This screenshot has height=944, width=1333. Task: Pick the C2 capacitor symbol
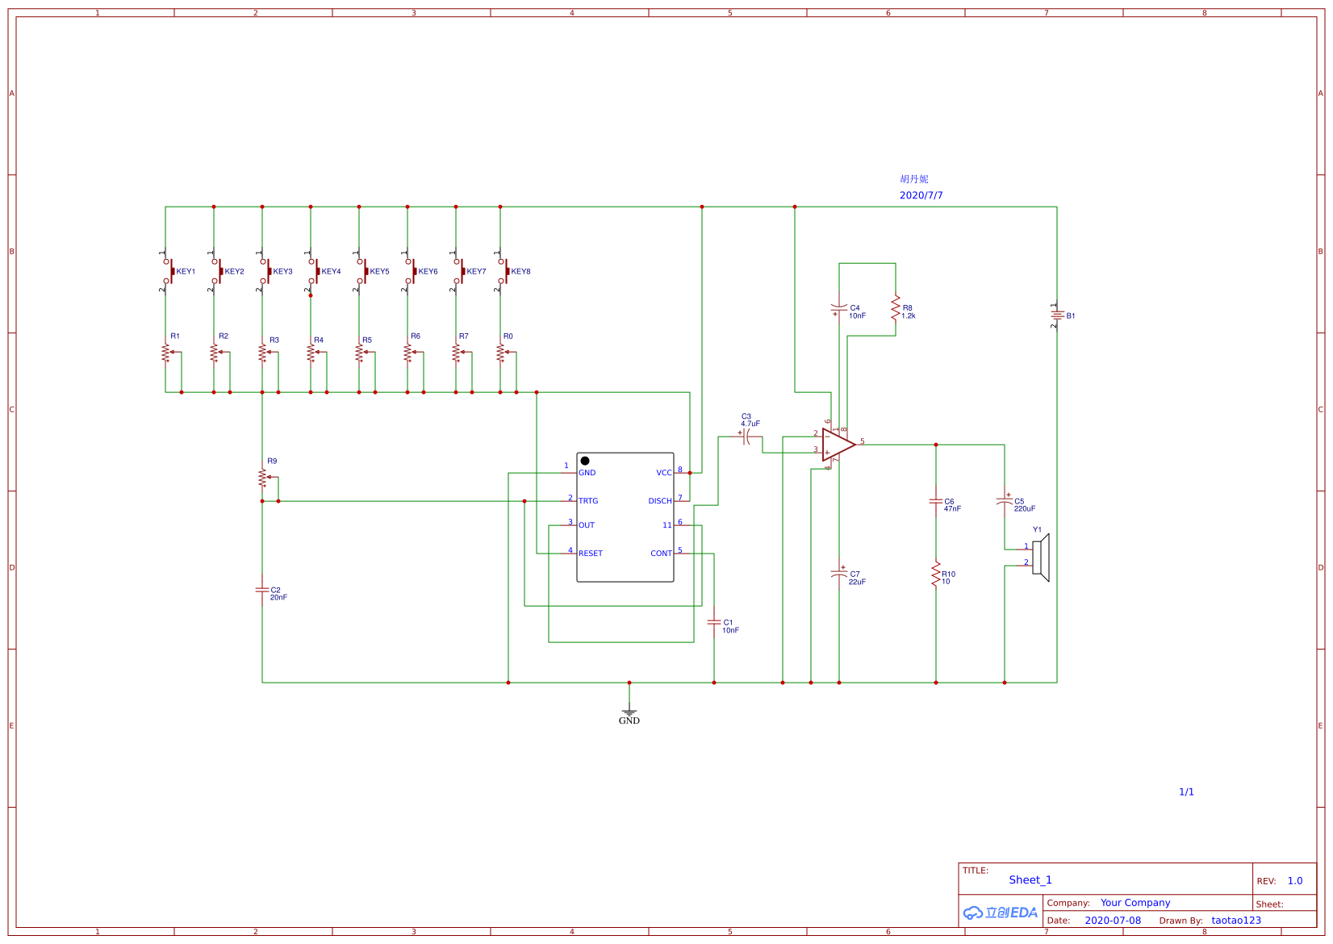click(262, 590)
